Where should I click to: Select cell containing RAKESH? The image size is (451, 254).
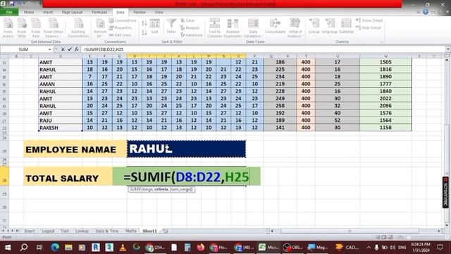61,128
